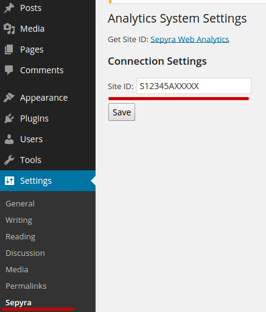Click the Pages stacked-sheets icon
The width and height of the screenshot is (266, 312).
tap(9, 49)
